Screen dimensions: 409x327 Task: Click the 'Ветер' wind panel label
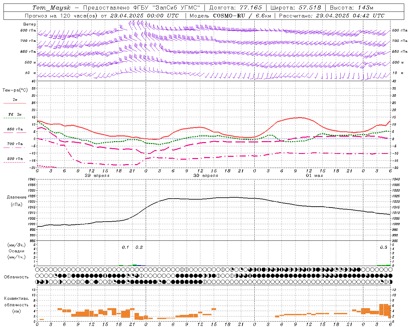pos(30,24)
